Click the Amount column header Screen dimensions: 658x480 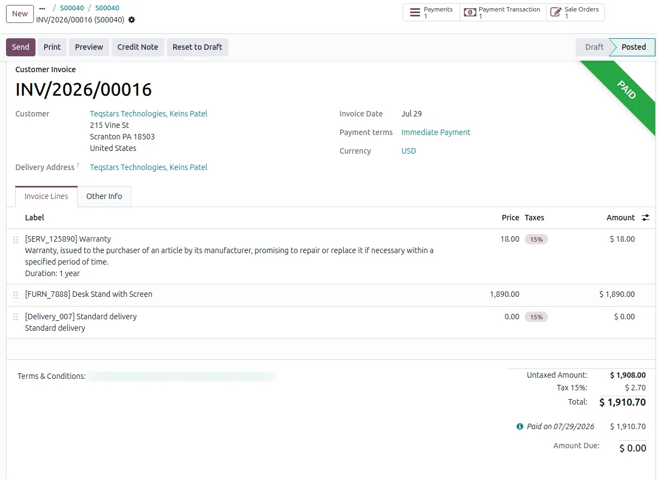click(621, 218)
